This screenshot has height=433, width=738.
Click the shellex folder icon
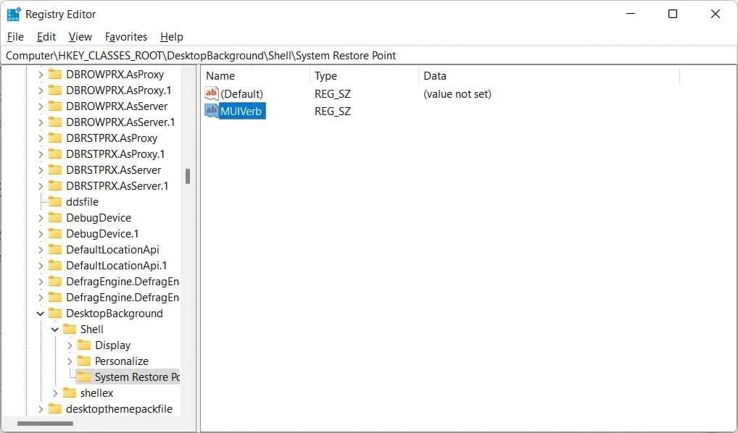click(x=70, y=392)
